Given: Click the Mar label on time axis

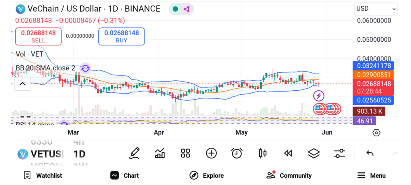Looking at the screenshot, I should 73,132.
